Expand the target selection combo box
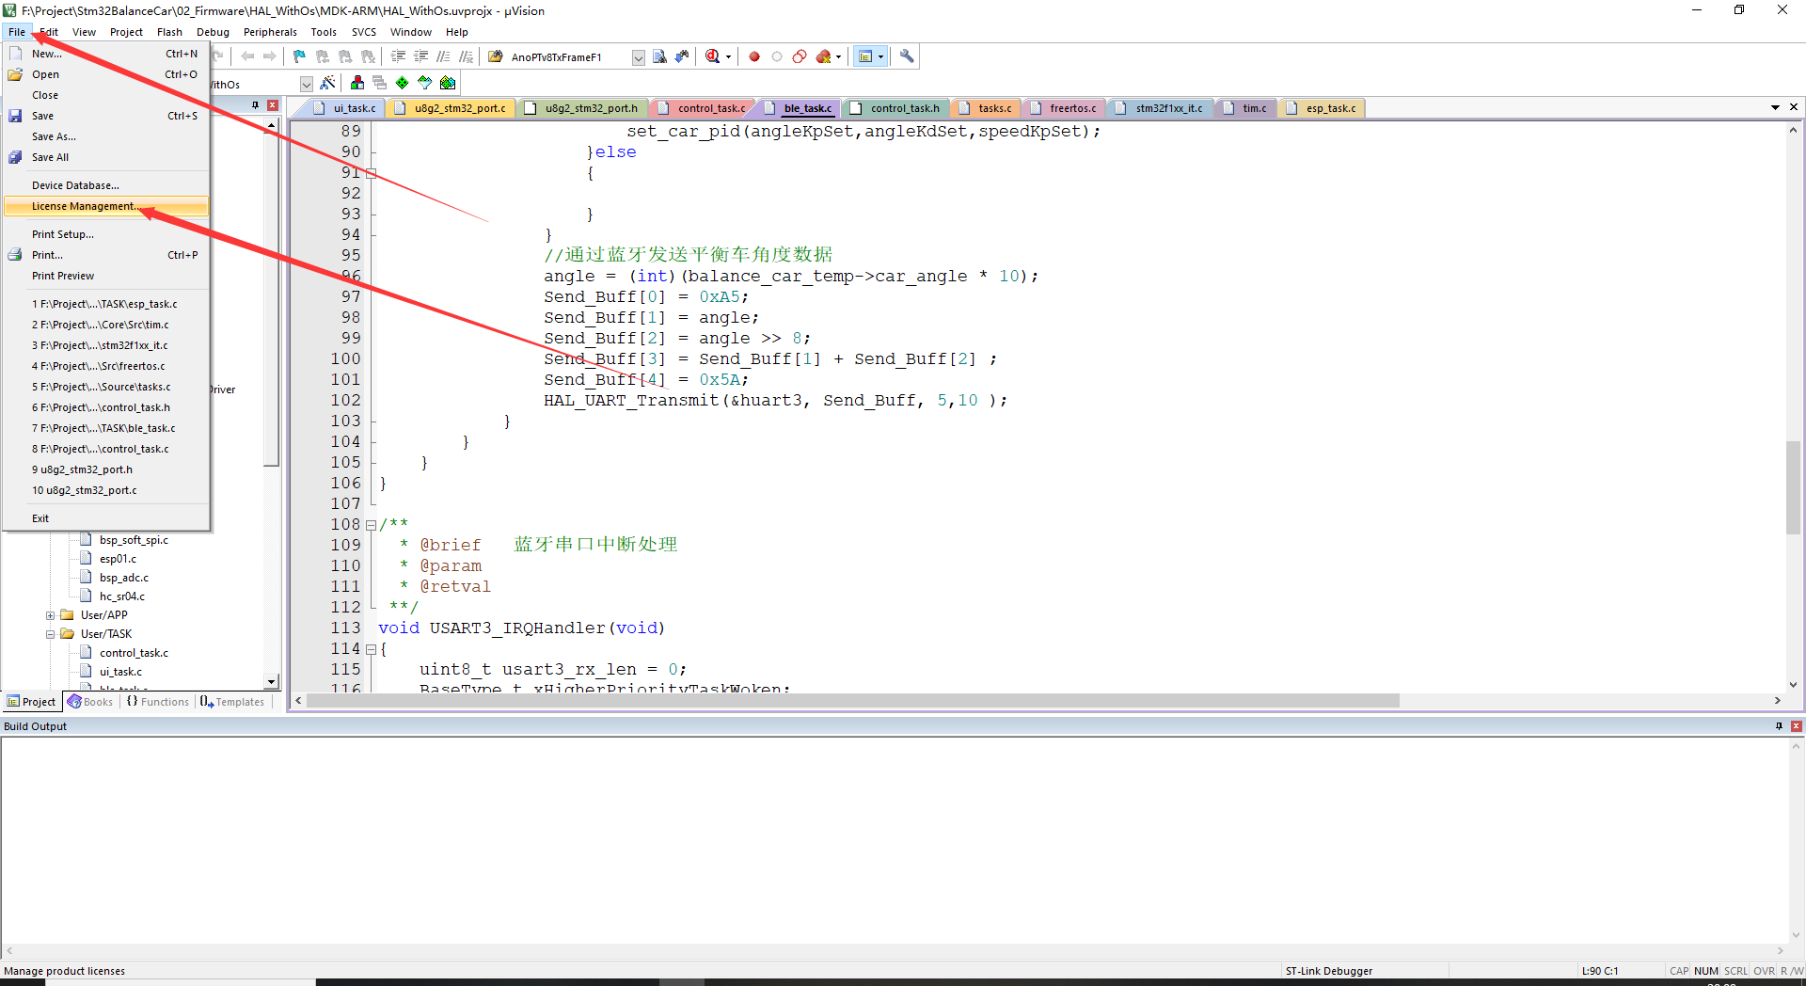Screen dimensions: 1806x986 click(x=307, y=84)
